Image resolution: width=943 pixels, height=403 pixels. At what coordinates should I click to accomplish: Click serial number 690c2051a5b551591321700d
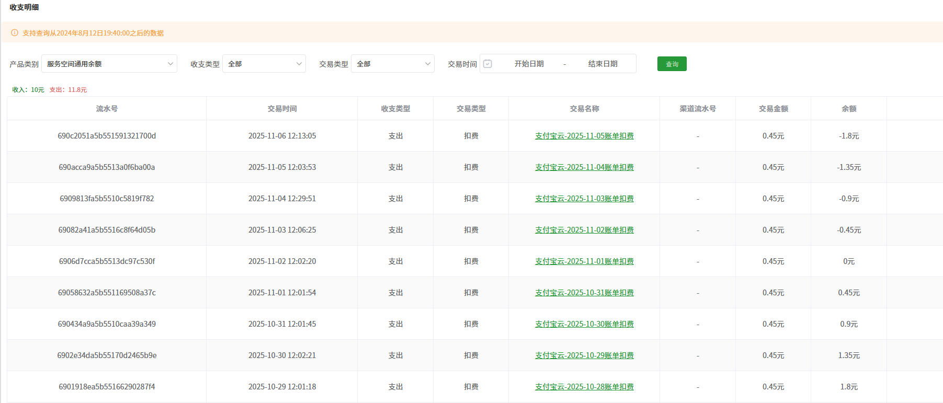[x=107, y=136]
